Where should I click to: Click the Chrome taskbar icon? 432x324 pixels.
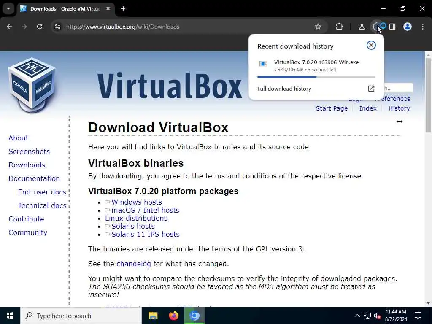(x=194, y=316)
